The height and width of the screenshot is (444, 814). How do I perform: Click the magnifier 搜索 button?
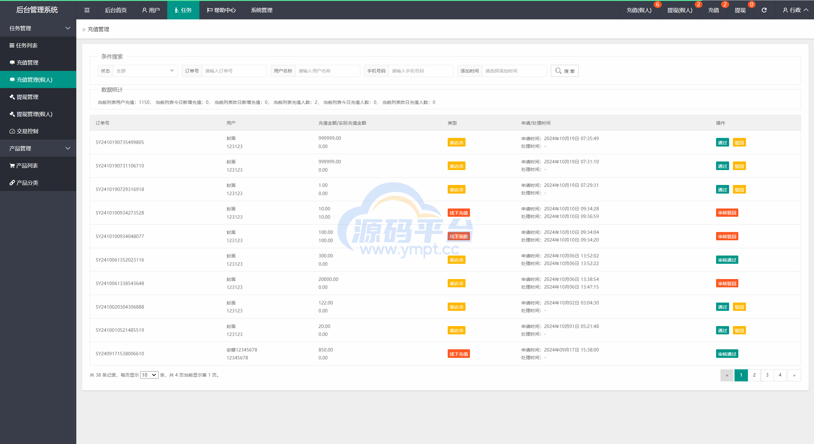click(x=564, y=71)
